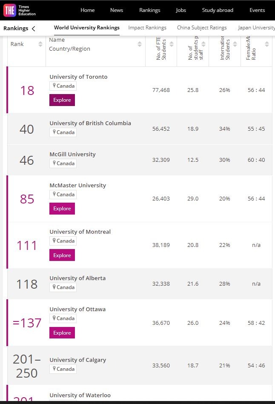Image resolution: width=275 pixels, height=404 pixels.
Task: Sort by International Students arrows
Action: pos(235,44)
